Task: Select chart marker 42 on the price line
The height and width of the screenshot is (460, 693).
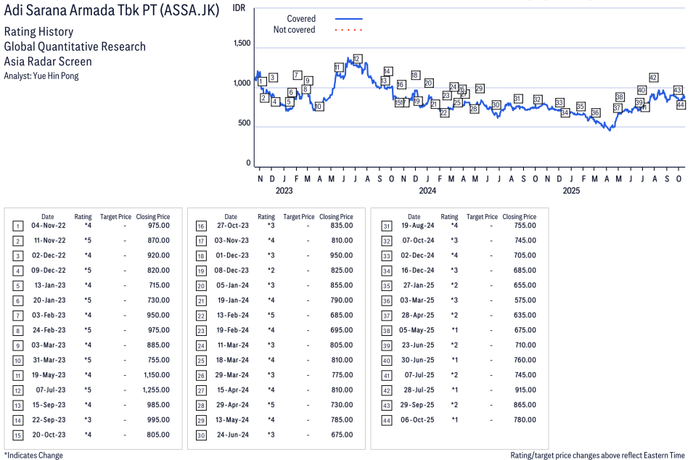Action: [x=653, y=78]
